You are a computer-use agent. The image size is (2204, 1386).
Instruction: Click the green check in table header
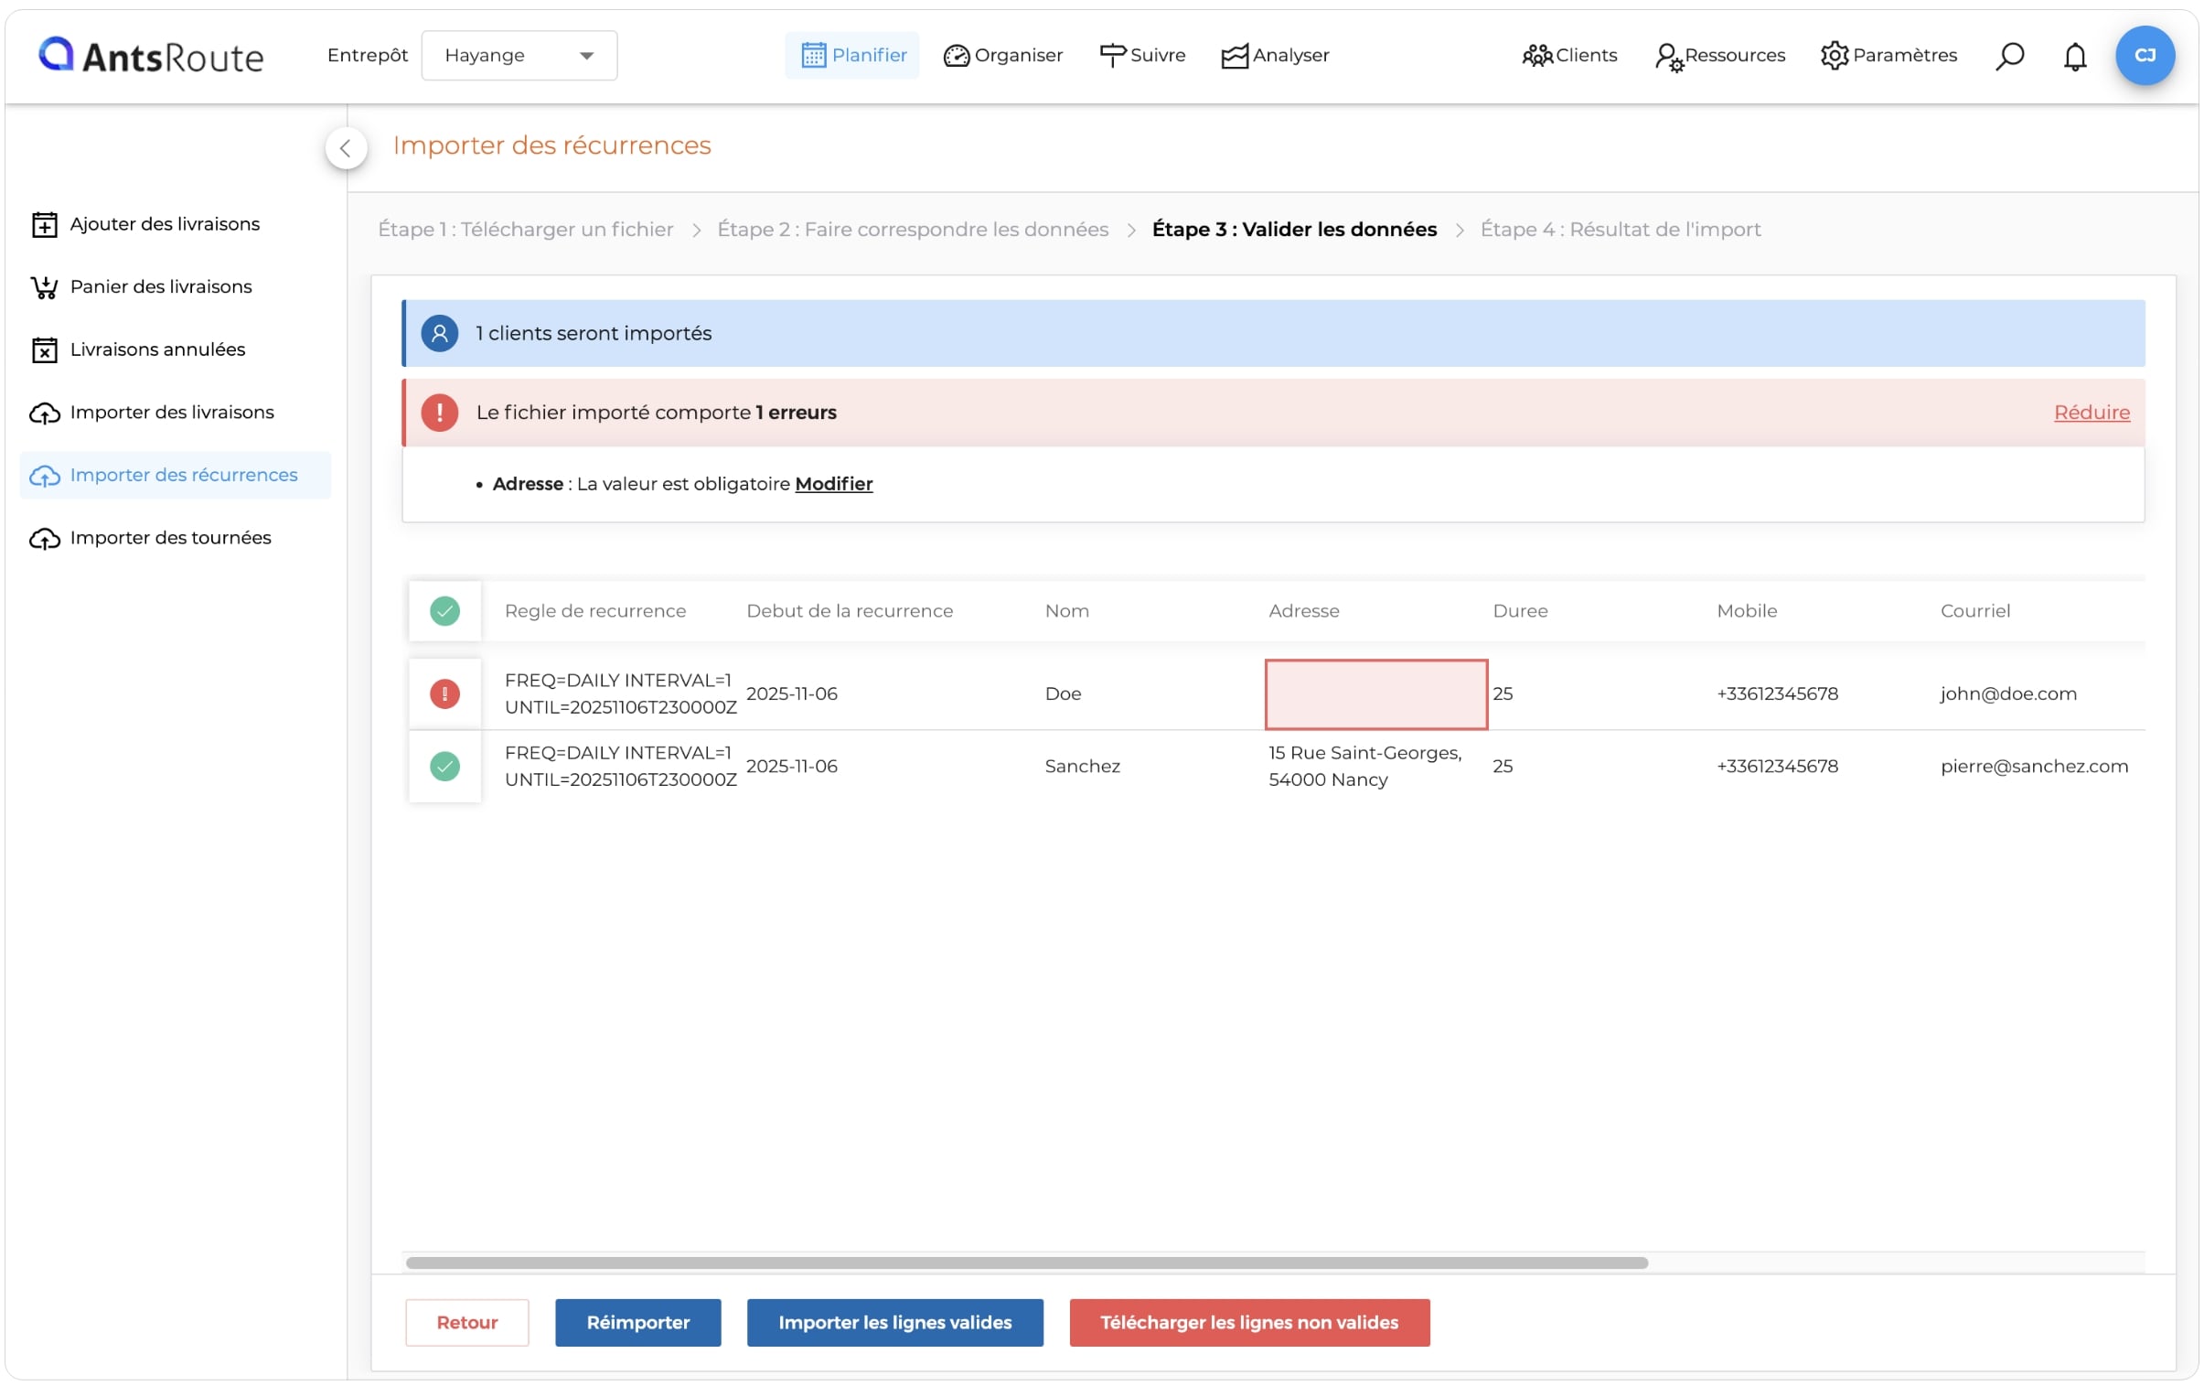(444, 610)
